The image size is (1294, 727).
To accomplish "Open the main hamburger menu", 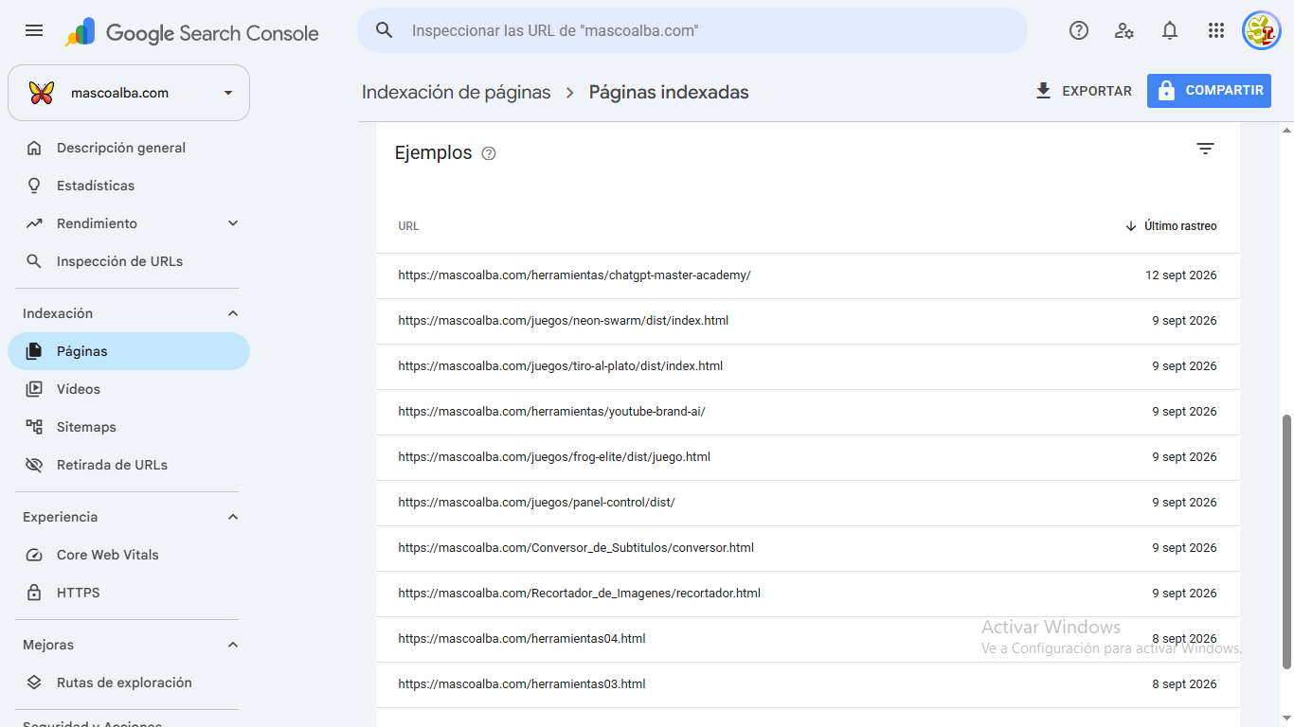I will [34, 30].
